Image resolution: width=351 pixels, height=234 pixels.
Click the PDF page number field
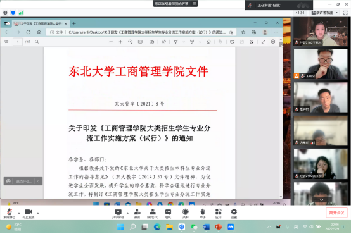coord(18,42)
